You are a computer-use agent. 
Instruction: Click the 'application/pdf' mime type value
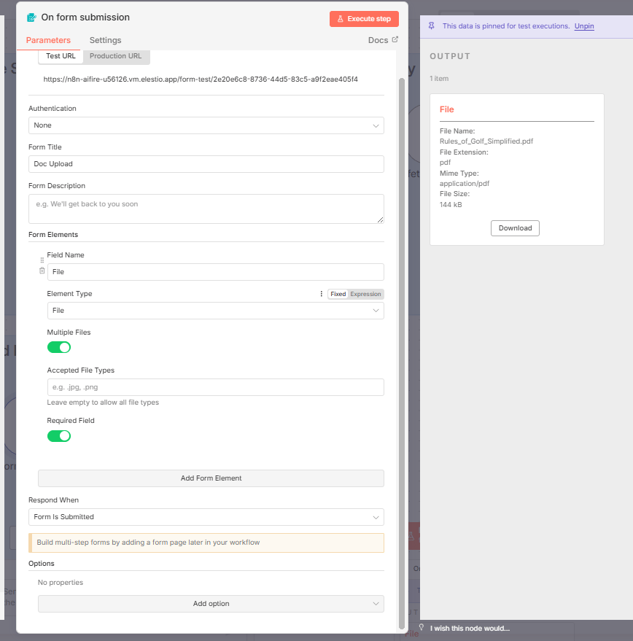(x=464, y=184)
